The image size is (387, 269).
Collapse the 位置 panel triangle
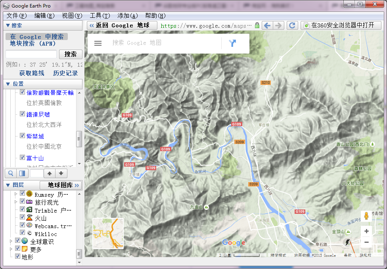coord(8,84)
